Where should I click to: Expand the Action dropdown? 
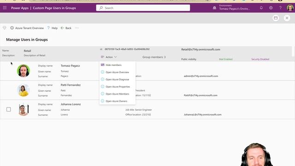click(109, 57)
